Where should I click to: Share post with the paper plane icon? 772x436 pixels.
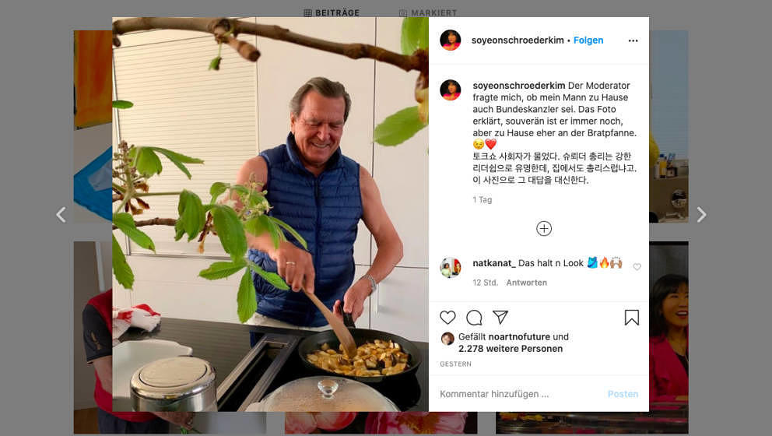pos(500,318)
